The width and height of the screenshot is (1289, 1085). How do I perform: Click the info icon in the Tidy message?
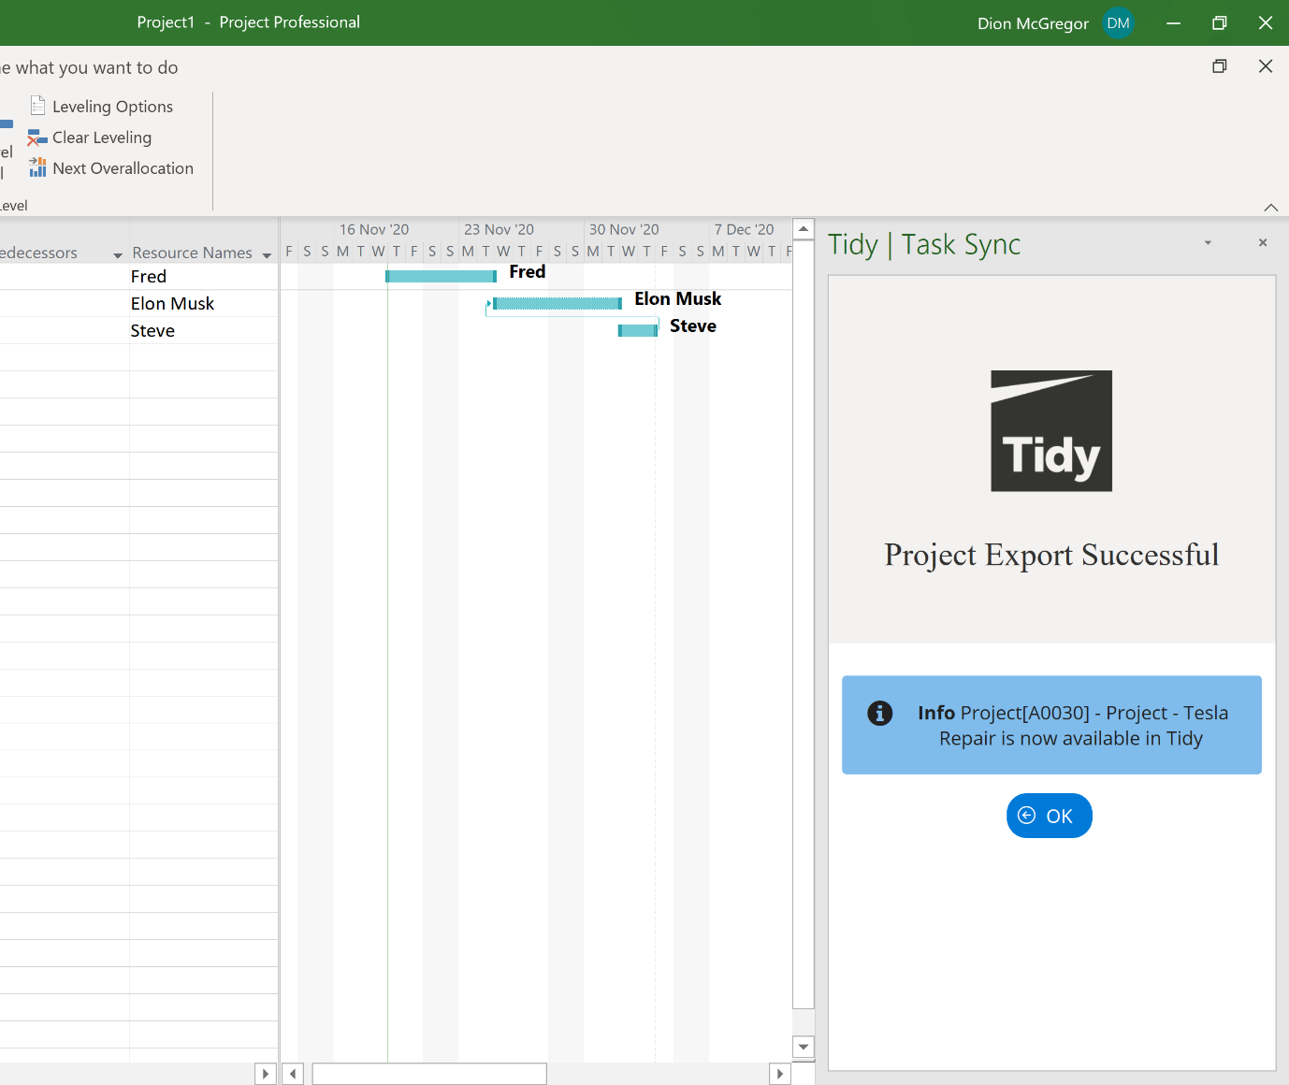pos(879,713)
